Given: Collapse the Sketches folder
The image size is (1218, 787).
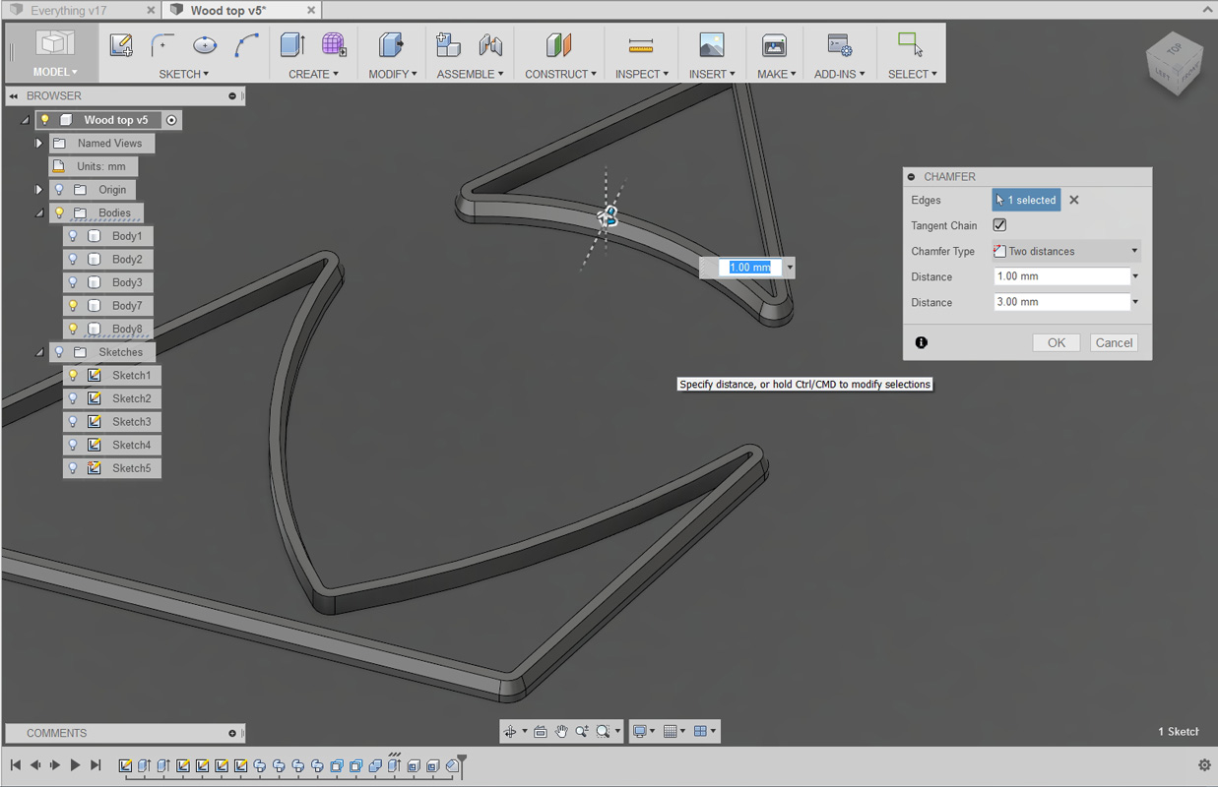Looking at the screenshot, I should (x=39, y=352).
